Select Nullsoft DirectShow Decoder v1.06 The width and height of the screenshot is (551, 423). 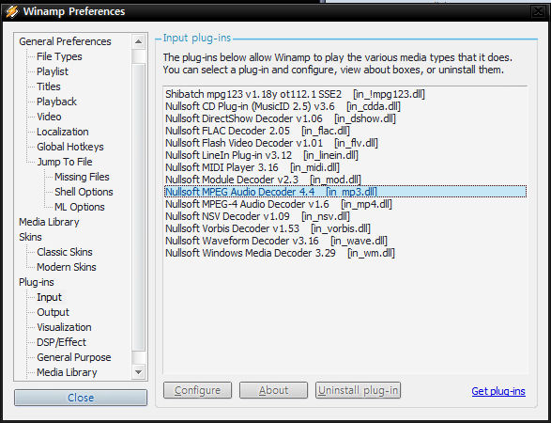coord(345,118)
